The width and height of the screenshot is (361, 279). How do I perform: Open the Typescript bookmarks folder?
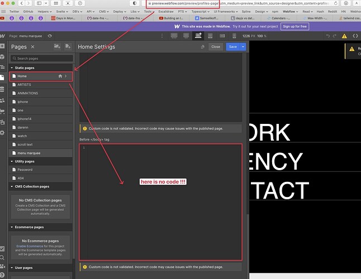coord(200,12)
